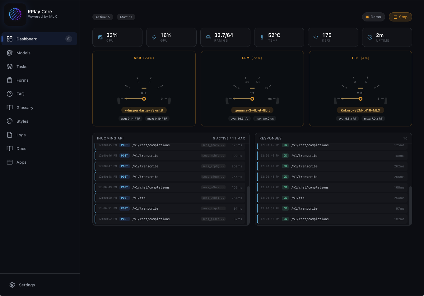Open the Forms section from sidebar

pyautogui.click(x=9, y=80)
